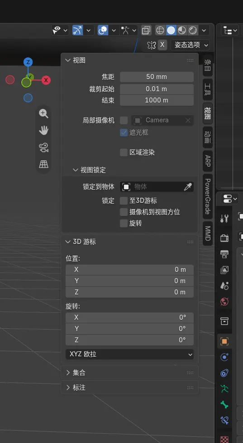Open the Bone Constraints properties tab
The image size is (243, 443).
(224, 420)
